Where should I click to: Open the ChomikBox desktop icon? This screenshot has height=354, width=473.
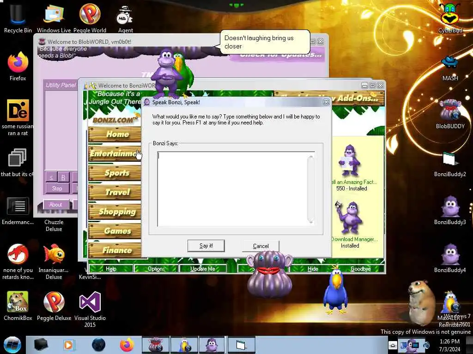pos(18,306)
